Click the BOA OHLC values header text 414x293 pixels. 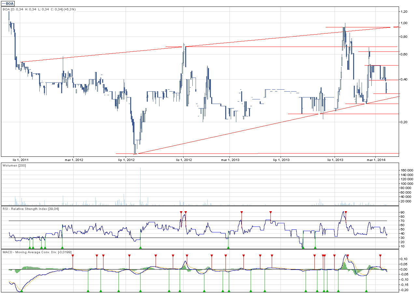(39, 9)
